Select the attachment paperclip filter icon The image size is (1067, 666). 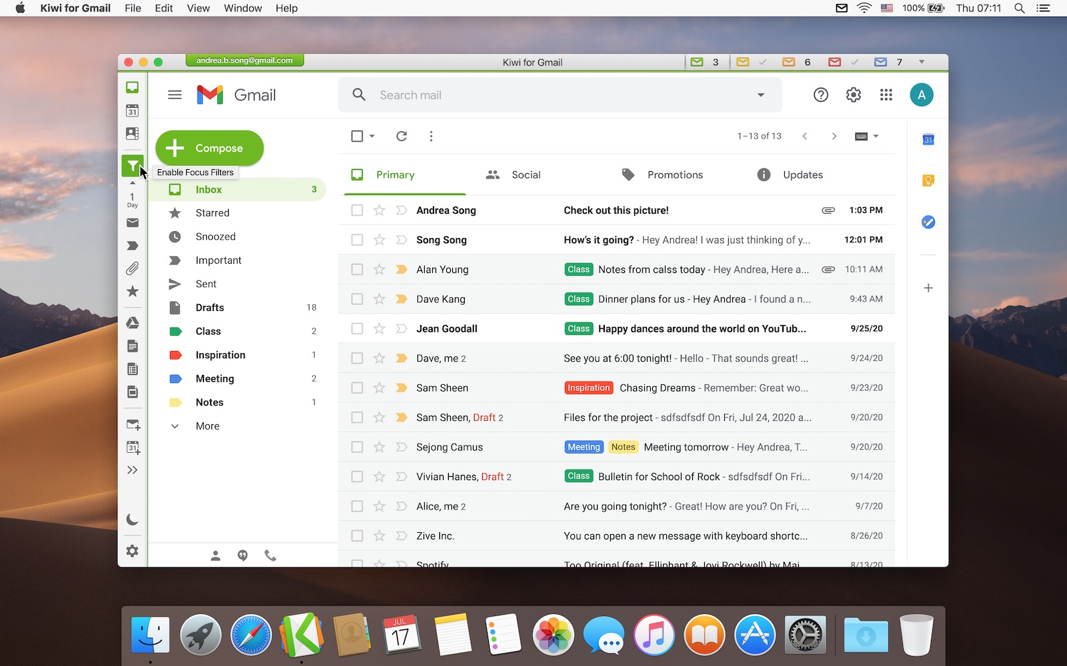[133, 268]
